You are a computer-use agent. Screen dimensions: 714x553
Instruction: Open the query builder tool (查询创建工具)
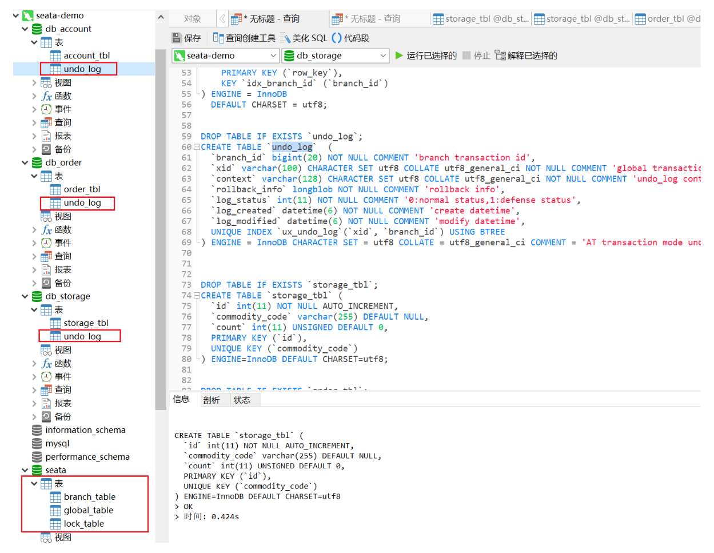[x=244, y=38]
